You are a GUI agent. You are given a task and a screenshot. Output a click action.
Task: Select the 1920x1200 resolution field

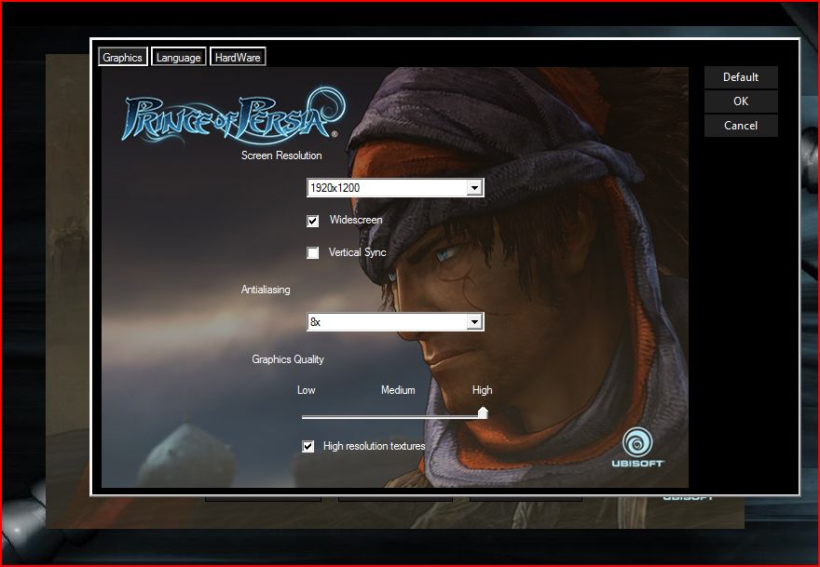pyautogui.click(x=395, y=188)
